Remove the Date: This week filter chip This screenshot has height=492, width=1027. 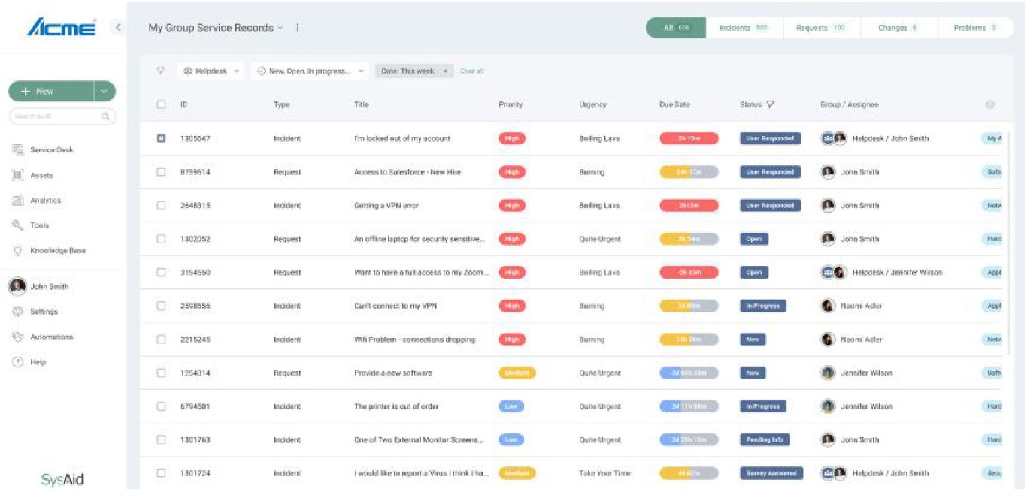point(445,71)
